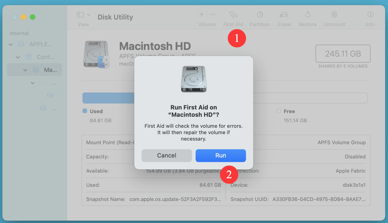Cancel the First Aid dialog
The image size is (388, 223).
166,156
